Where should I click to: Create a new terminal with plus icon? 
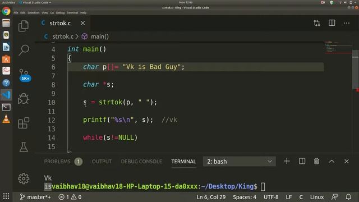coord(287,161)
